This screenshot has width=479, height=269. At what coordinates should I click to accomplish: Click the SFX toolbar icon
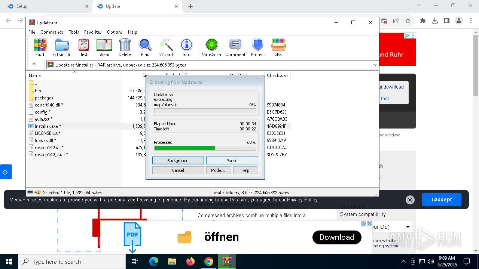tap(278, 47)
